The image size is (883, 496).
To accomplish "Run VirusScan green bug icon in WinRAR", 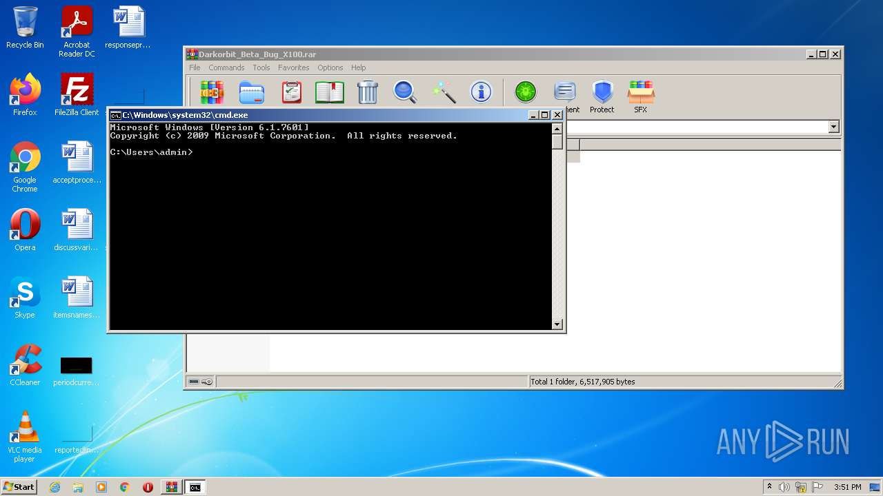I will pyautogui.click(x=526, y=92).
